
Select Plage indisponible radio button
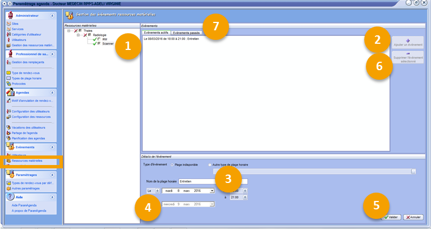pyautogui.click(x=171, y=165)
